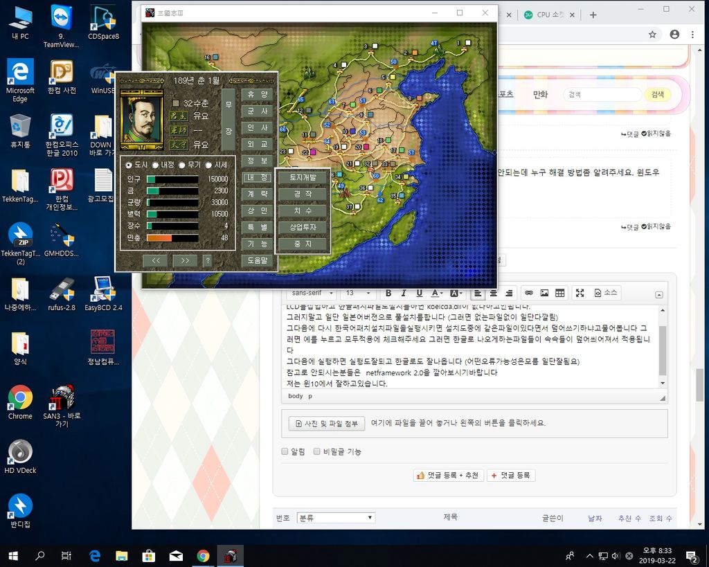Choose 경작 from the 내정 submenu
This screenshot has width=709, height=567.
click(x=303, y=194)
